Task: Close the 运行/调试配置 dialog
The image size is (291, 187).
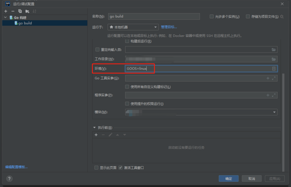Action: pyautogui.click(x=282, y=4)
